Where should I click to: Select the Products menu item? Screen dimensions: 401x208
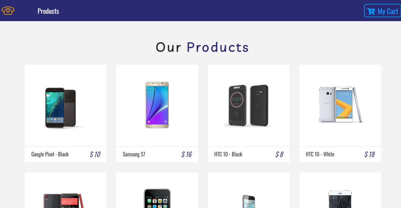pyautogui.click(x=48, y=11)
